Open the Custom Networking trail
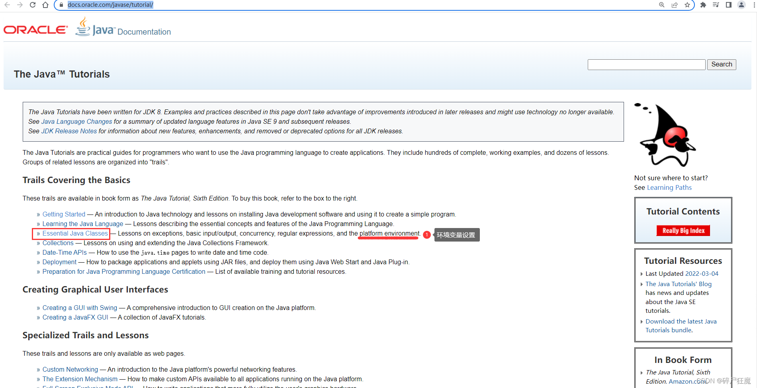Viewport: 757px width, 388px height. tap(70, 370)
